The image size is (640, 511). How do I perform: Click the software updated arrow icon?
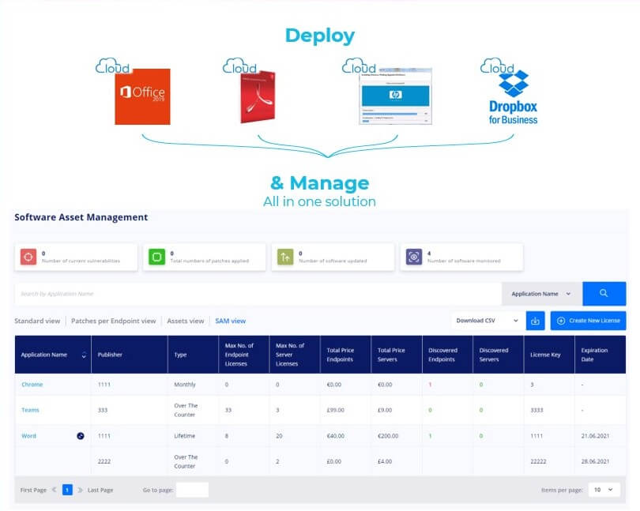click(x=285, y=257)
